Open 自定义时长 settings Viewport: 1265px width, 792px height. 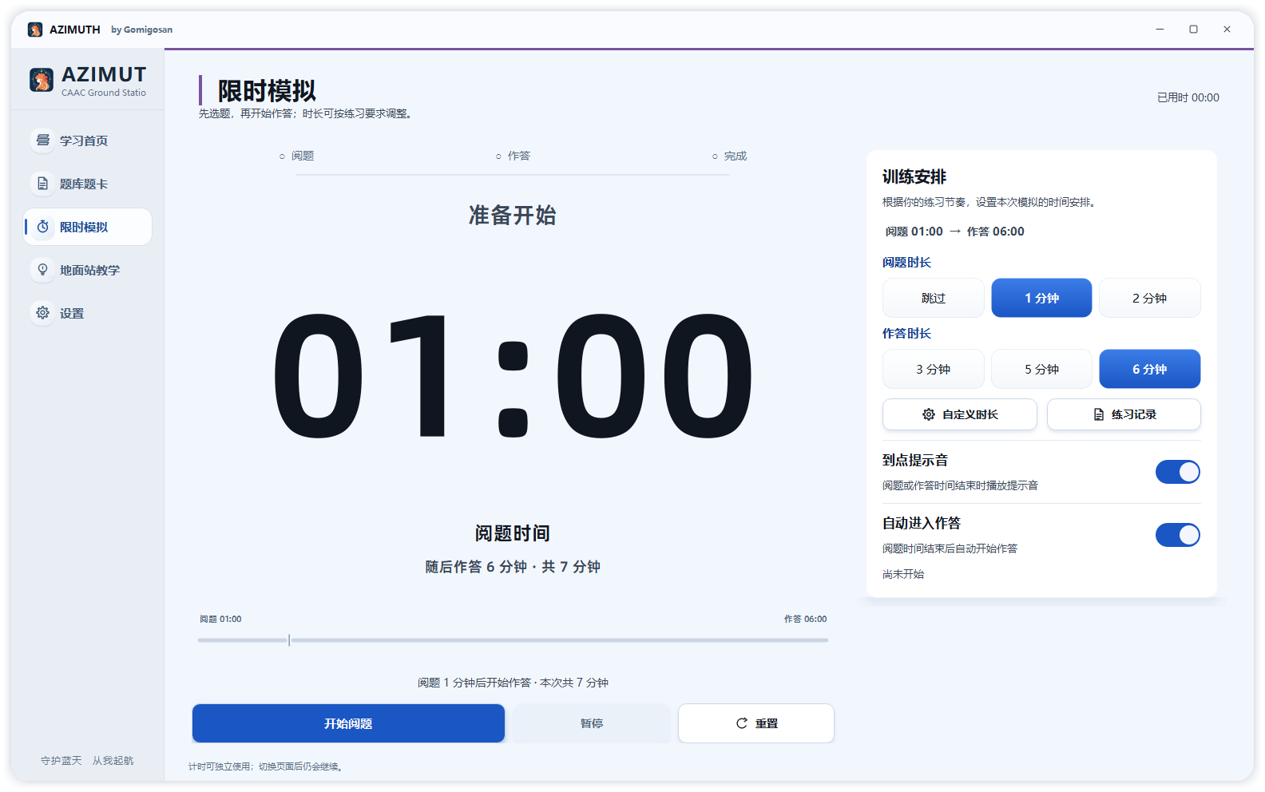click(x=960, y=414)
